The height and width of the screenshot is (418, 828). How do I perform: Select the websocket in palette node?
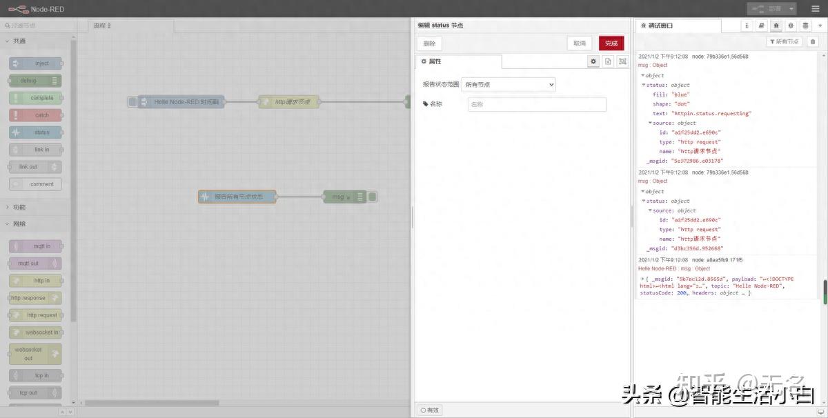[36, 332]
